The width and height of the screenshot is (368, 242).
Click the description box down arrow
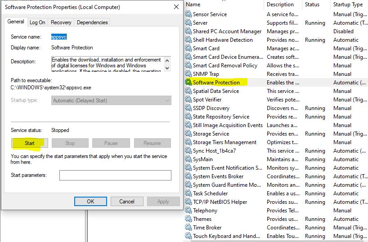point(167,68)
